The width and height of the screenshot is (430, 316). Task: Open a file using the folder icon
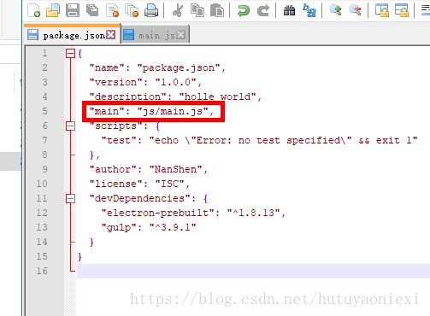click(53, 10)
